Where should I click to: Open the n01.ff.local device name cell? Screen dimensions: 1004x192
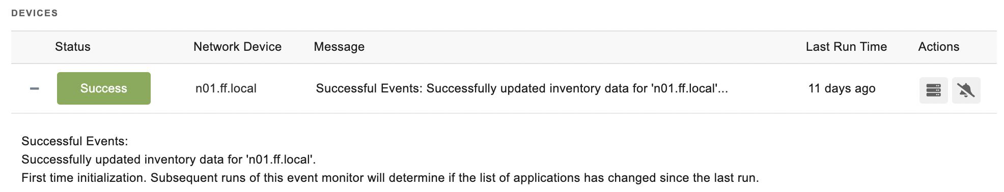point(226,88)
